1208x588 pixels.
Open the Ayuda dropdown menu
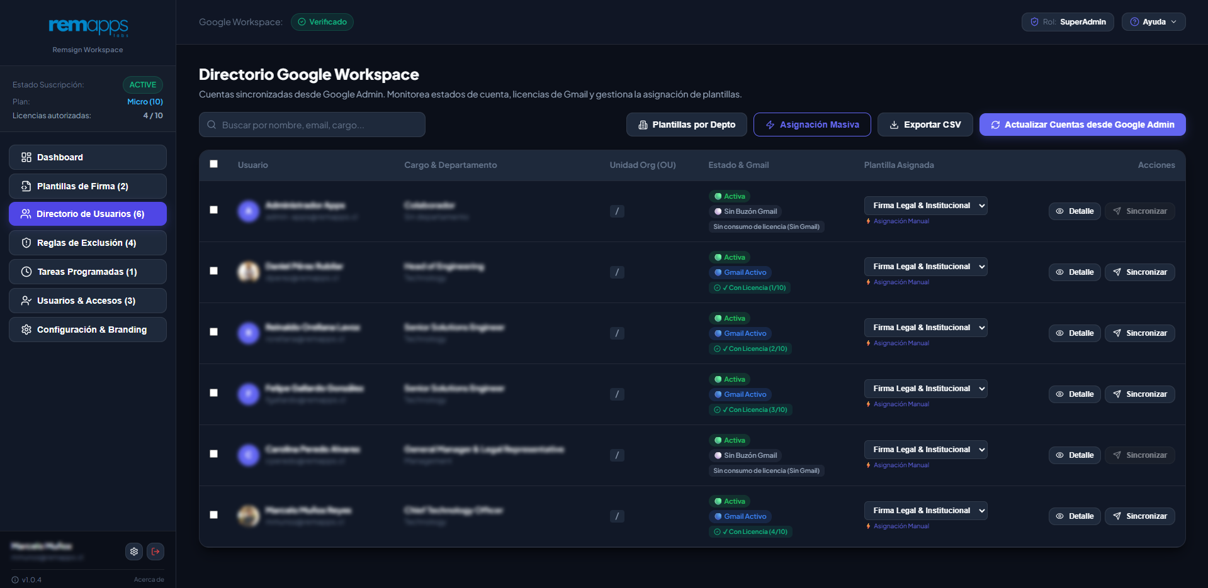1153,22
